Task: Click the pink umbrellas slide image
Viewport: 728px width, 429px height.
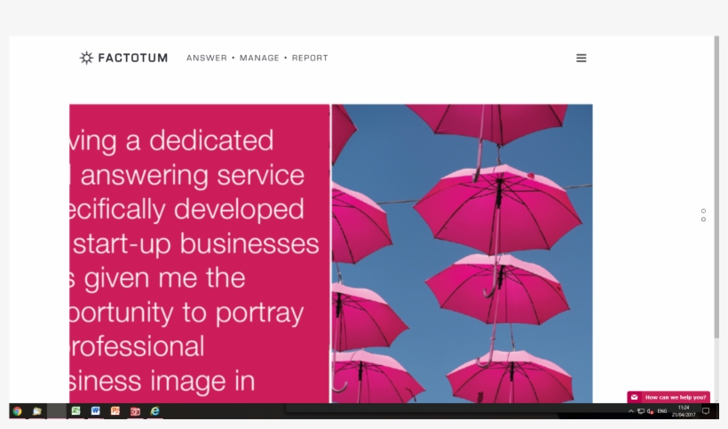Action: pos(462,253)
